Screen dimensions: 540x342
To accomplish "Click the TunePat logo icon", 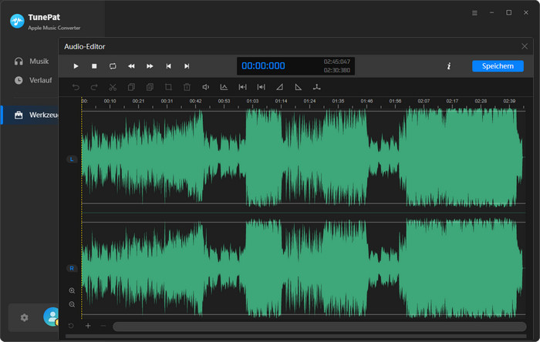I will pos(17,22).
